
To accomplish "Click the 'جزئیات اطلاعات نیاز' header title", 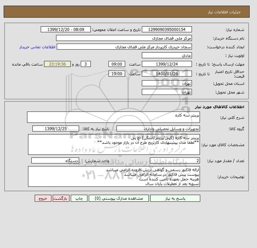I will click(224, 12).
